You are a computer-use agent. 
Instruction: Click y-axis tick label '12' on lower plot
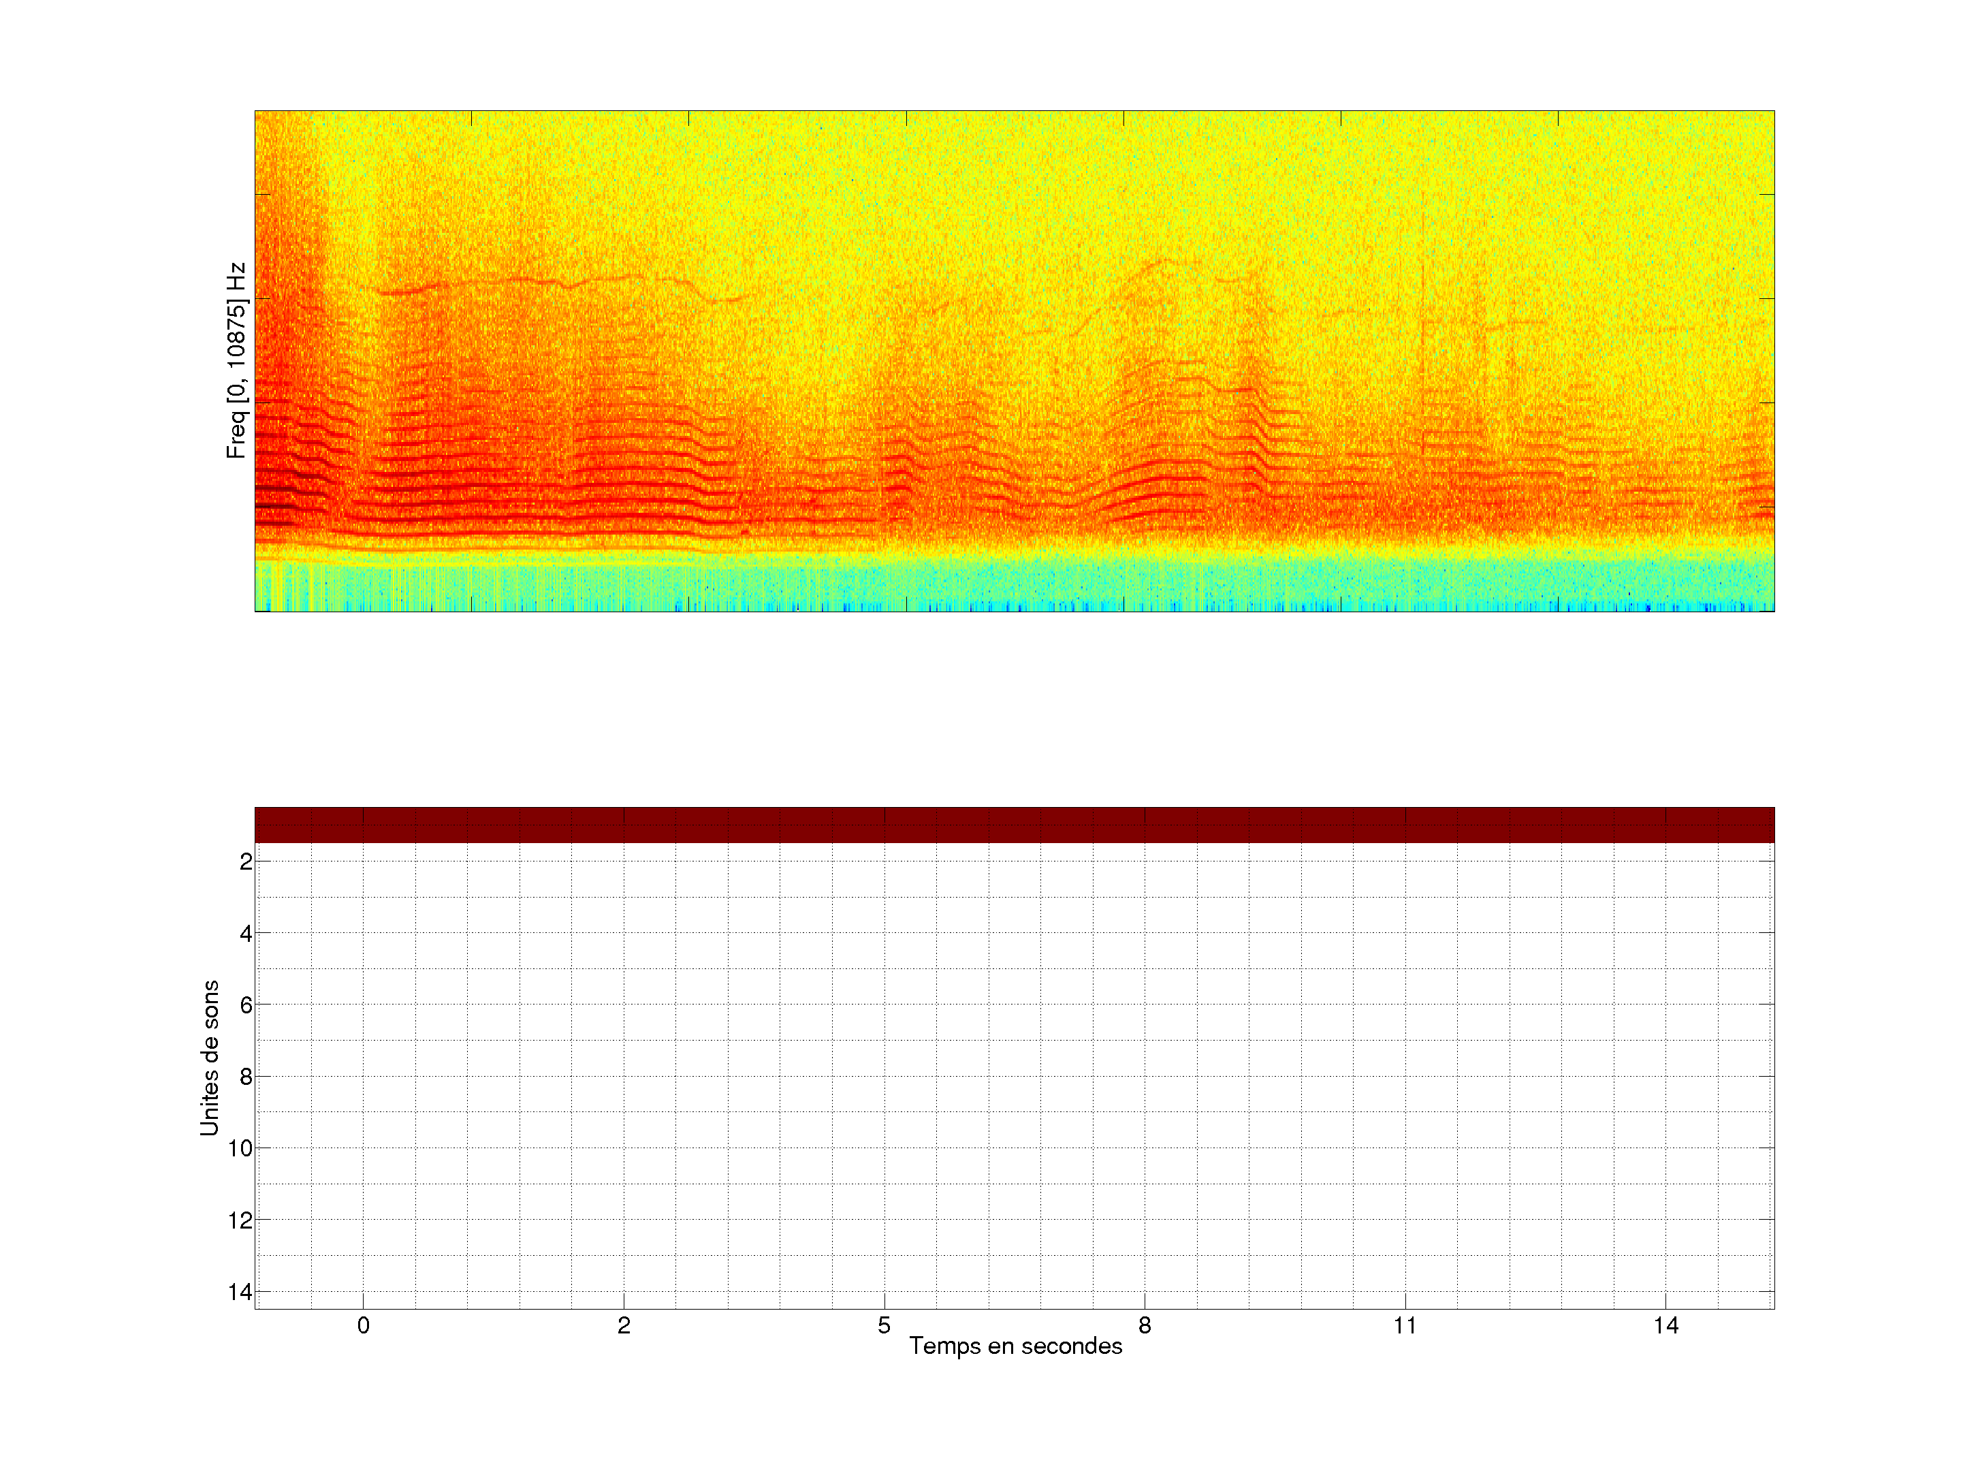pos(240,1221)
